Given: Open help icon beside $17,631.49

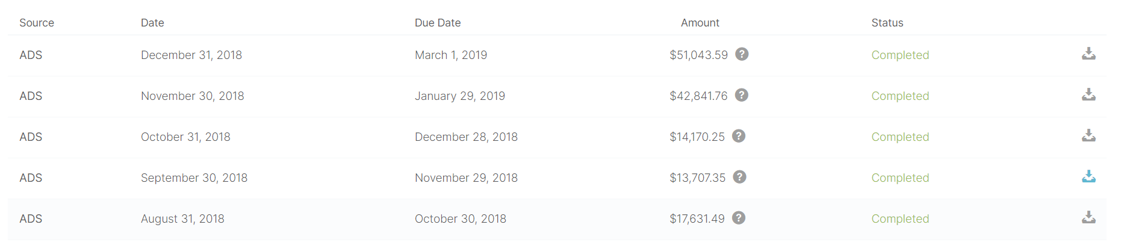Looking at the screenshot, I should click(x=739, y=218).
